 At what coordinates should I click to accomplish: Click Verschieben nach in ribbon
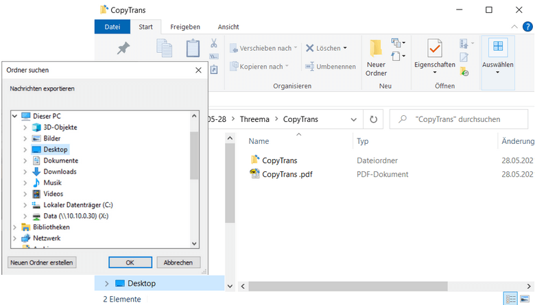[263, 48]
